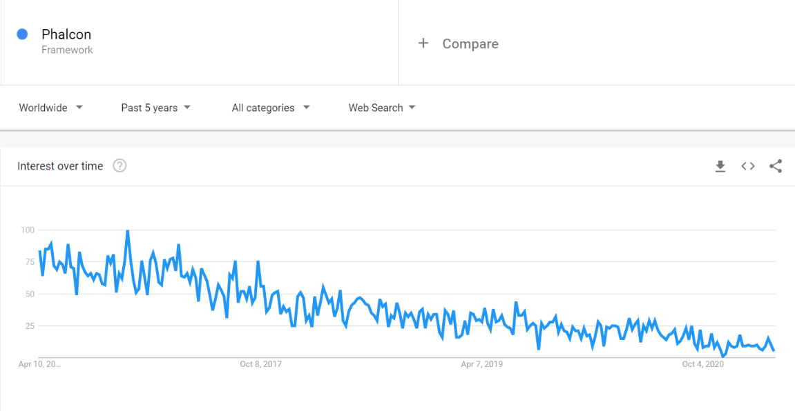795x411 pixels.
Task: Change the Past 5 years time range
Action: tap(155, 108)
